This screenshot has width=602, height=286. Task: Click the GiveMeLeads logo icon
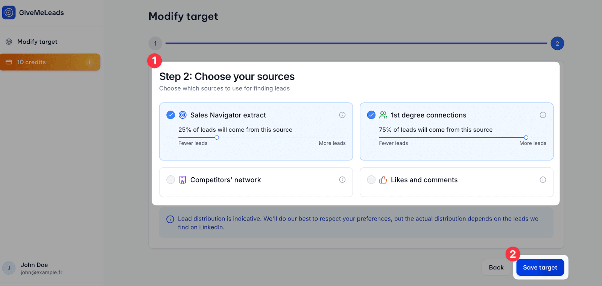pyautogui.click(x=9, y=12)
